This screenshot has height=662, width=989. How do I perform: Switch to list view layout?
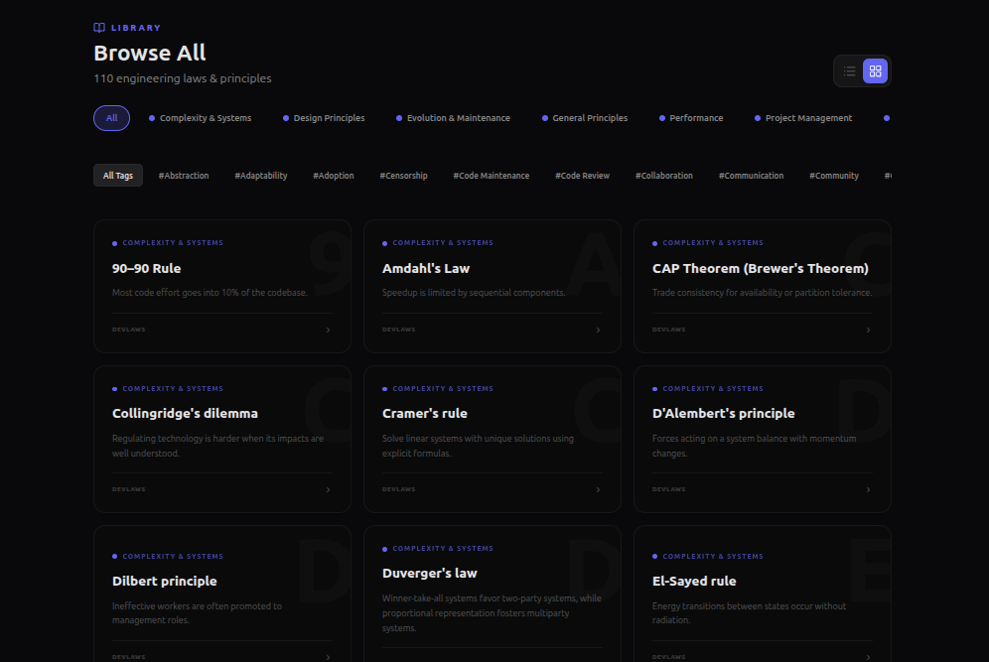click(849, 71)
